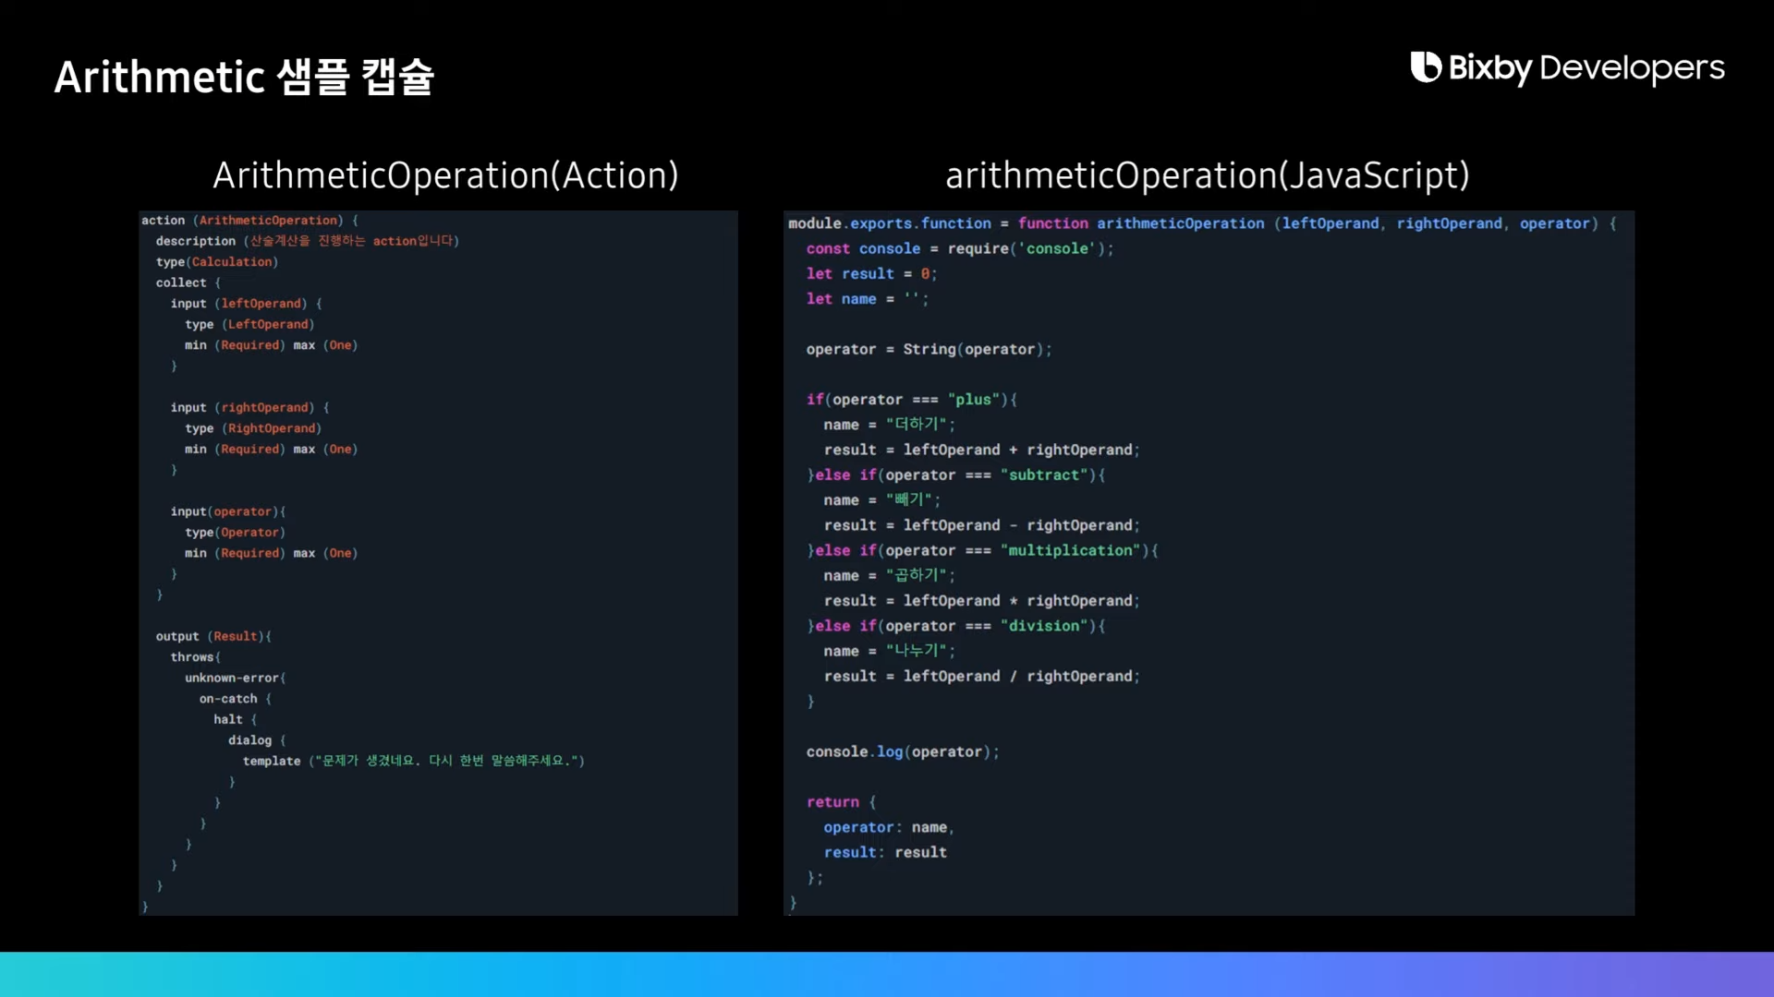This screenshot has height=997, width=1774.
Task: Click the require('console') line
Action: pyautogui.click(x=959, y=249)
